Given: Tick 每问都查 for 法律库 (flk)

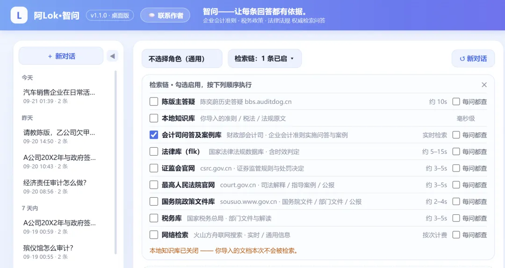Looking at the screenshot, I should point(456,151).
